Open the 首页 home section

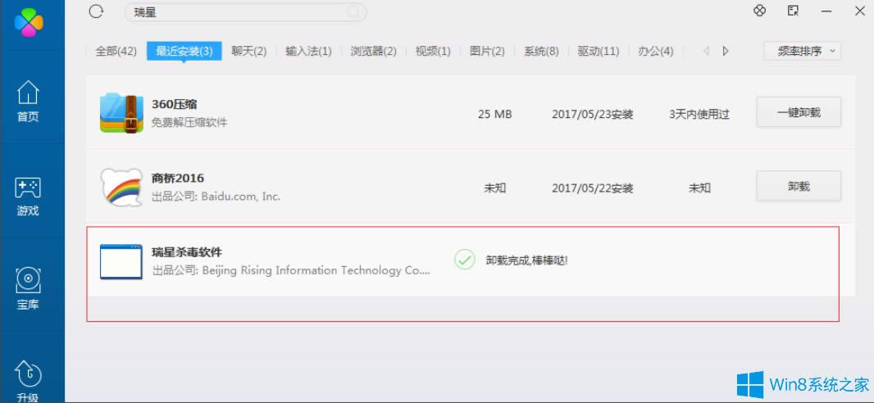(28, 102)
